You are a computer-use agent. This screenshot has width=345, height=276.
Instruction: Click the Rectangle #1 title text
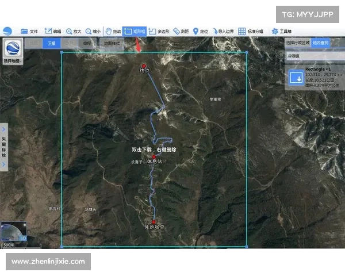coord(318,69)
